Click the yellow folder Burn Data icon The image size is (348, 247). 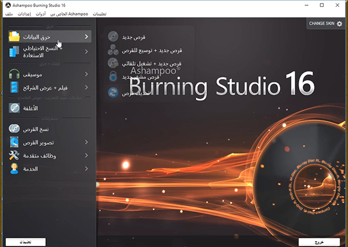(x=14, y=37)
